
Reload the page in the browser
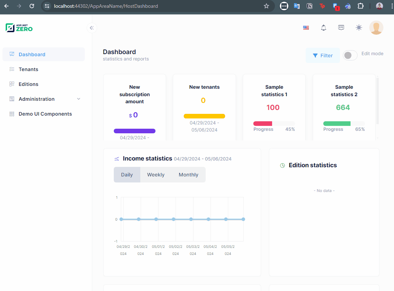(x=32, y=6)
